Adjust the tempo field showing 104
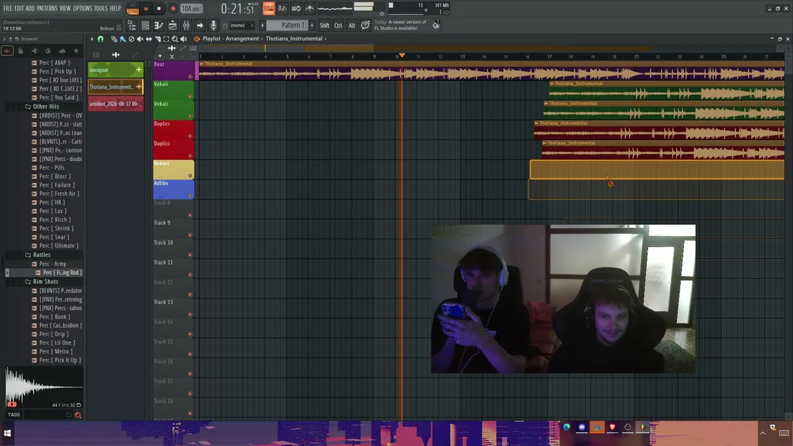This screenshot has height=446, width=793. [x=191, y=9]
